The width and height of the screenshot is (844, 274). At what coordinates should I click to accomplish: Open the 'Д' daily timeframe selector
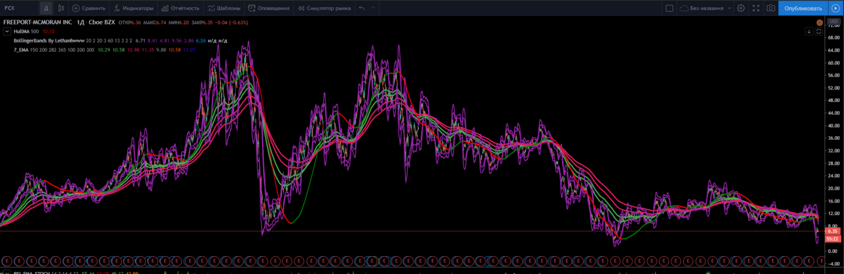pyautogui.click(x=46, y=9)
